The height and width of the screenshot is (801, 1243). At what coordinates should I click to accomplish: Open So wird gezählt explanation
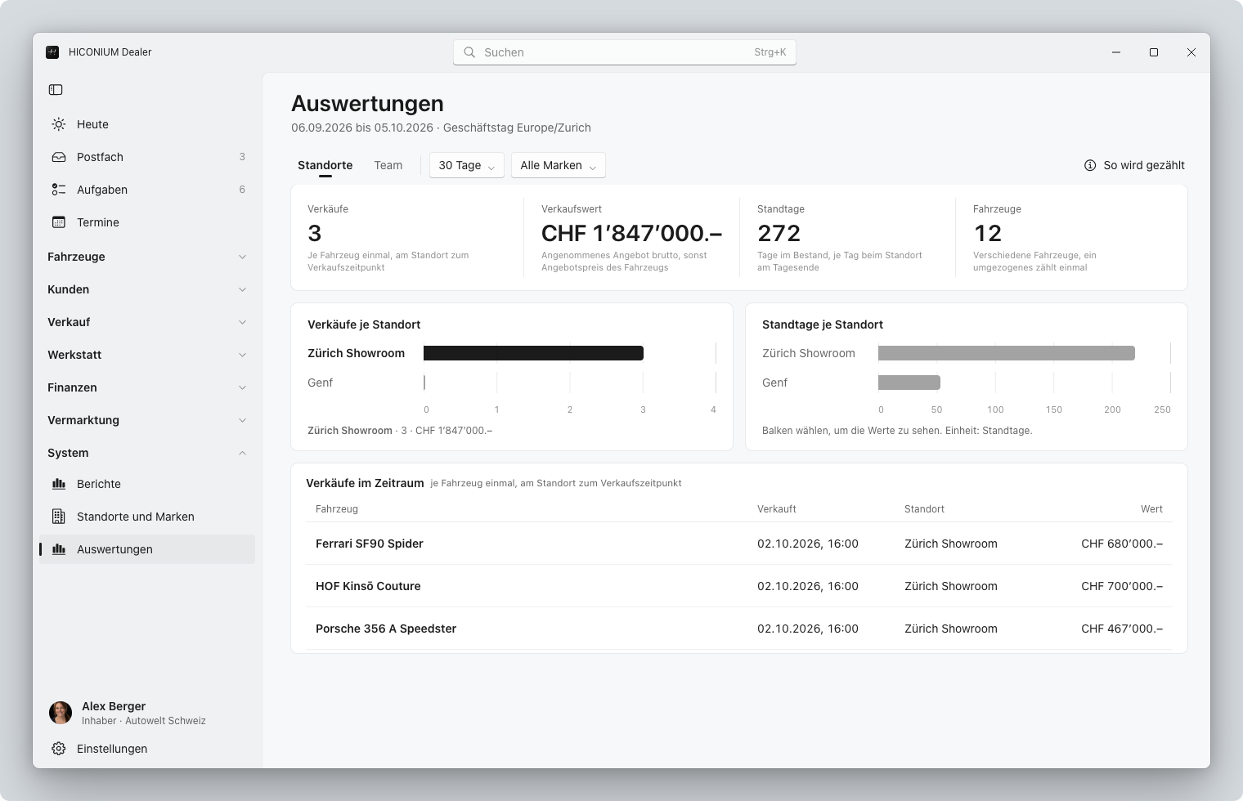(x=1134, y=165)
